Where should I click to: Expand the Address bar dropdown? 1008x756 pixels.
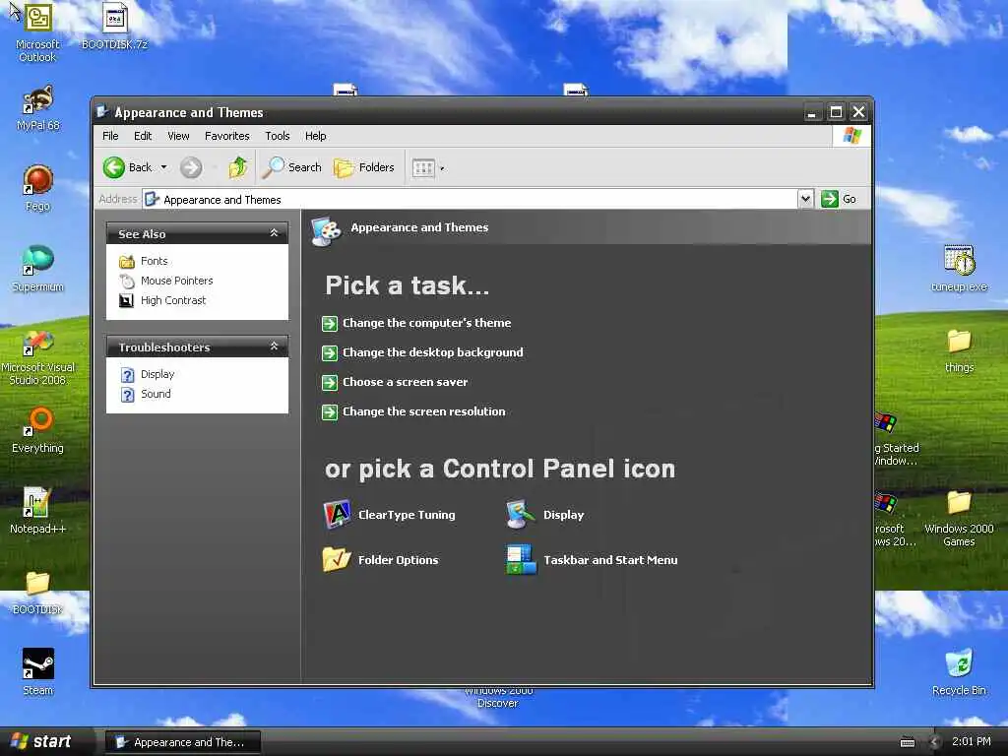click(x=805, y=199)
